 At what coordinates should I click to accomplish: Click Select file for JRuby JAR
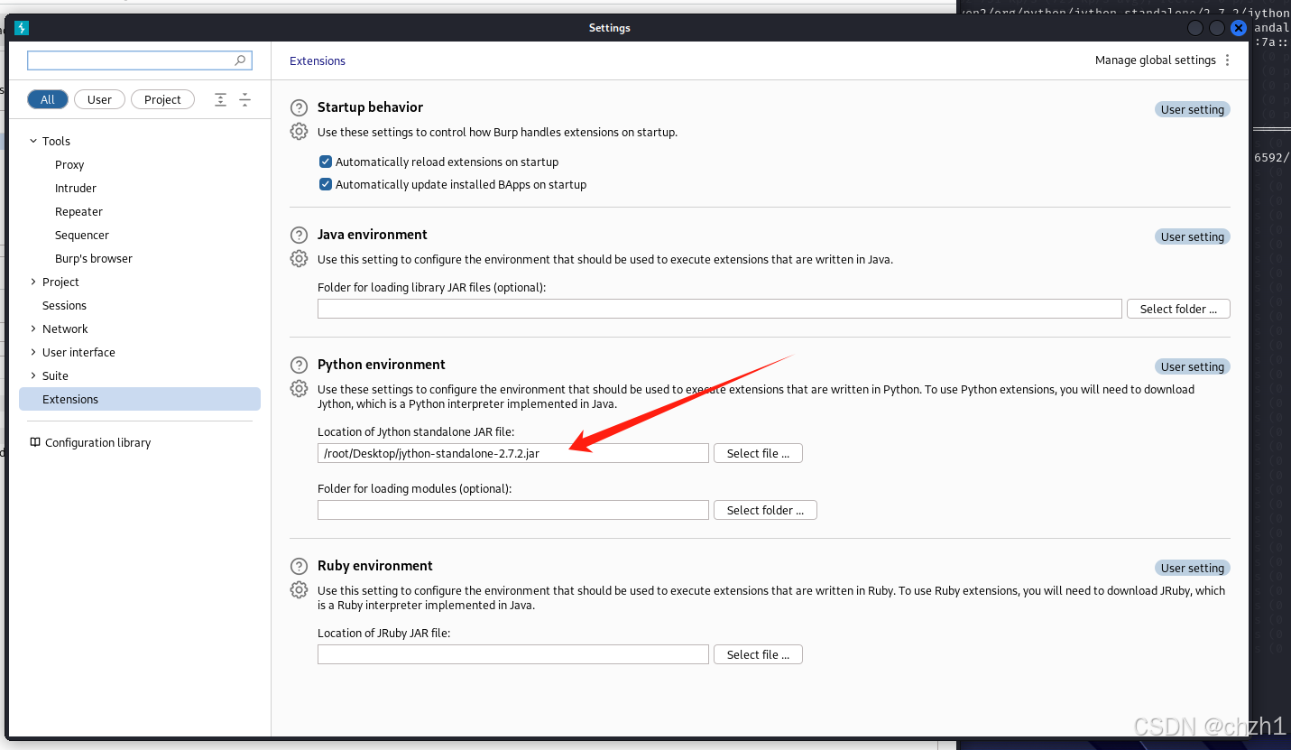[758, 654]
